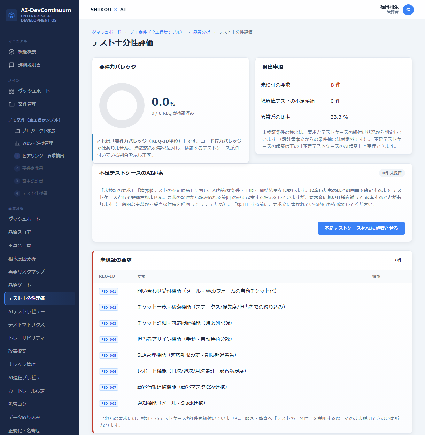Click the 異常系の比率 33.3 % value

(339, 117)
